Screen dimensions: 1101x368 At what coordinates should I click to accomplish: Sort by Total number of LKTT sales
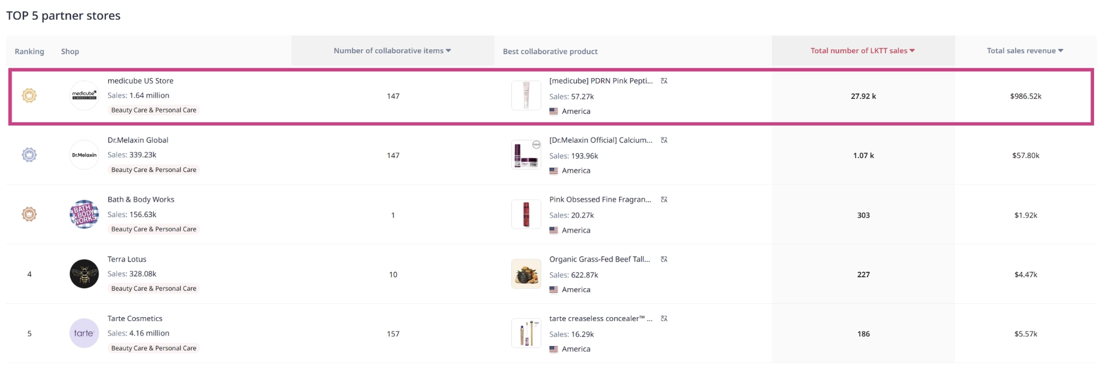click(x=862, y=51)
